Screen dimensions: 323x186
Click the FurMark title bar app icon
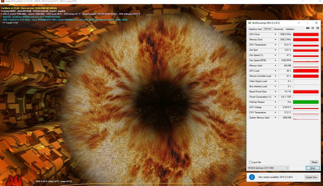tap(3, 1)
